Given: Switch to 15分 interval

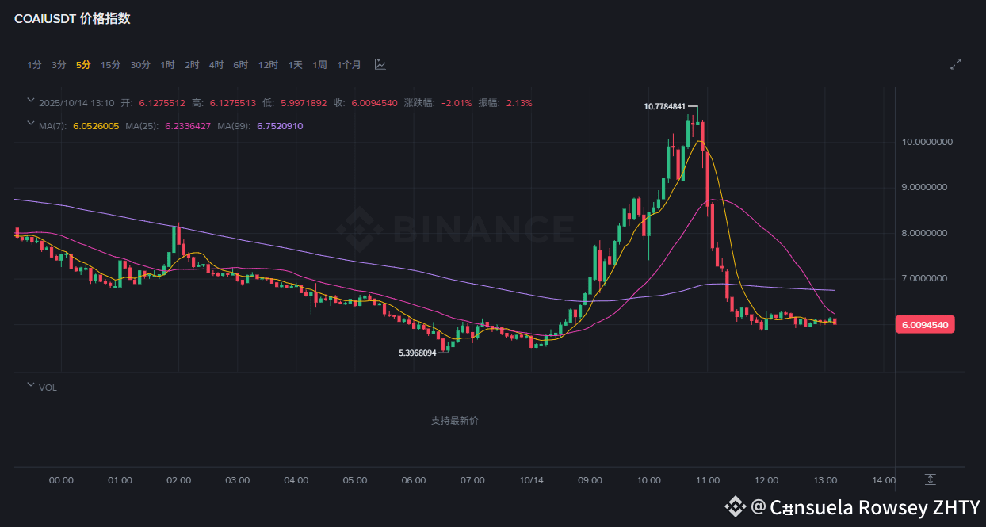Looking at the screenshot, I should [111, 65].
